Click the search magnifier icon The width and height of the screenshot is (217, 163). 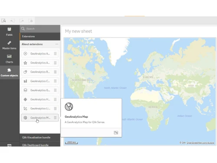[23, 29]
